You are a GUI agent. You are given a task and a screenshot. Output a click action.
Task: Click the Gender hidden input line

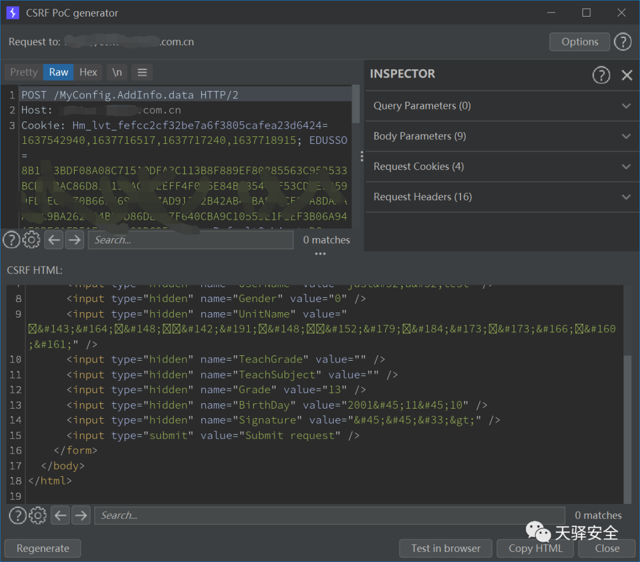[216, 298]
